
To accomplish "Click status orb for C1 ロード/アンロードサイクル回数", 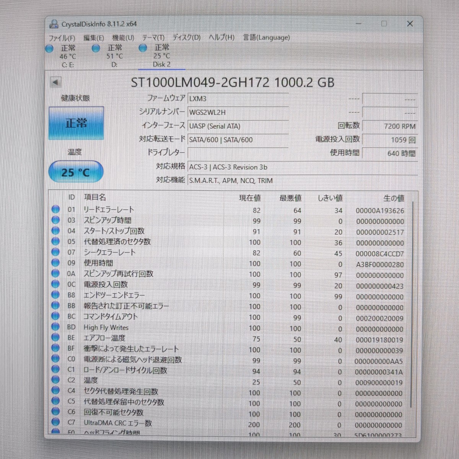I will coord(55,369).
